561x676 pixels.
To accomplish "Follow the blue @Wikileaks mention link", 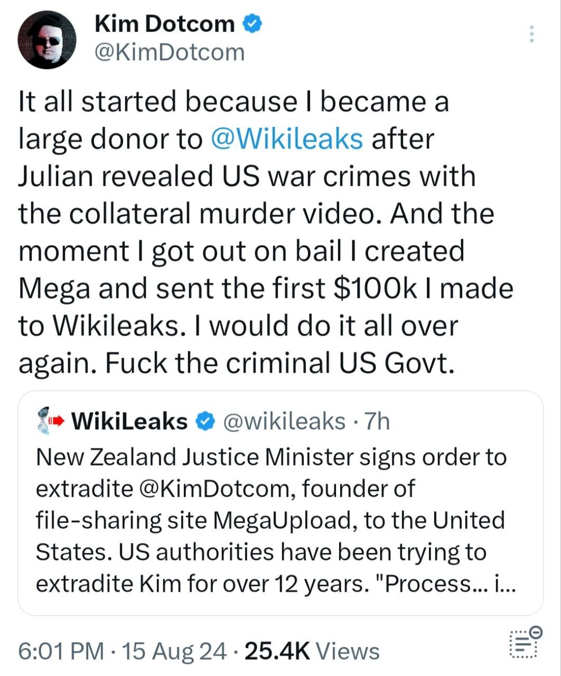I will tap(287, 139).
